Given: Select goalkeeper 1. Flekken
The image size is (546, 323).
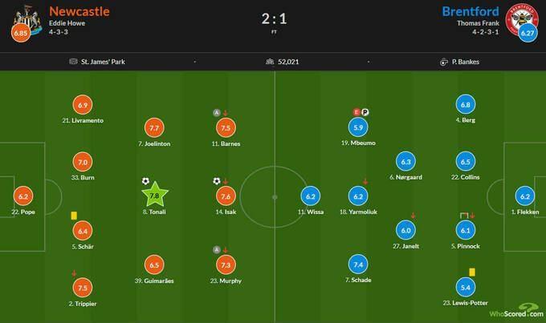Looking at the screenshot, I should coord(525,212).
